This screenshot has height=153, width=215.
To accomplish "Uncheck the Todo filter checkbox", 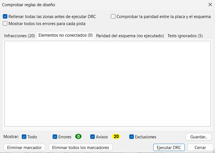I will click(24, 137).
